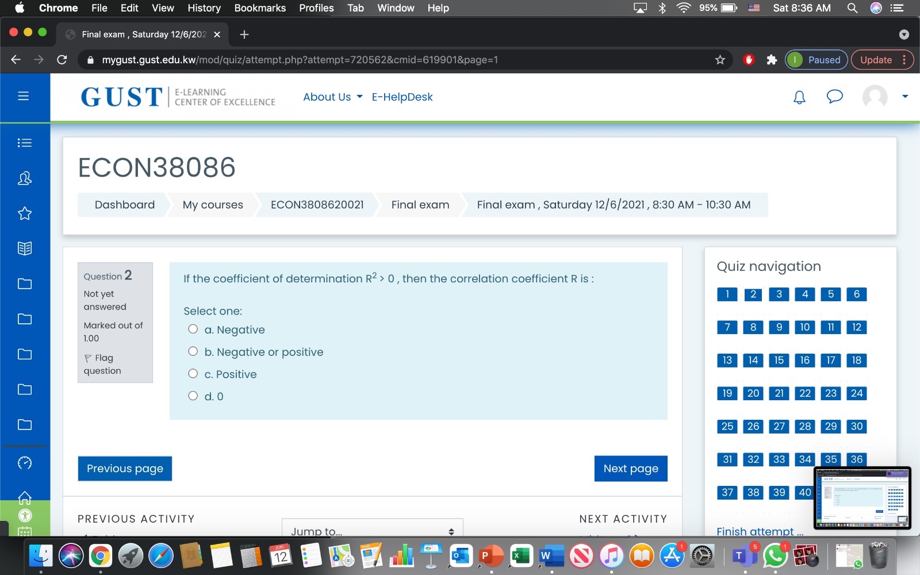The height and width of the screenshot is (575, 920).
Task: Open Chrome's Profiles menu
Action: point(316,8)
